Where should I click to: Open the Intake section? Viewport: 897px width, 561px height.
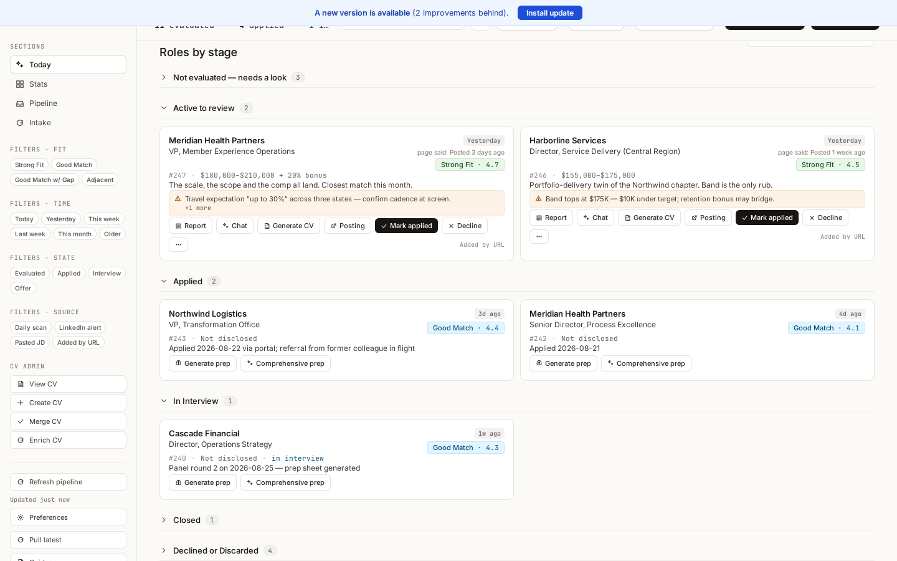click(68, 123)
